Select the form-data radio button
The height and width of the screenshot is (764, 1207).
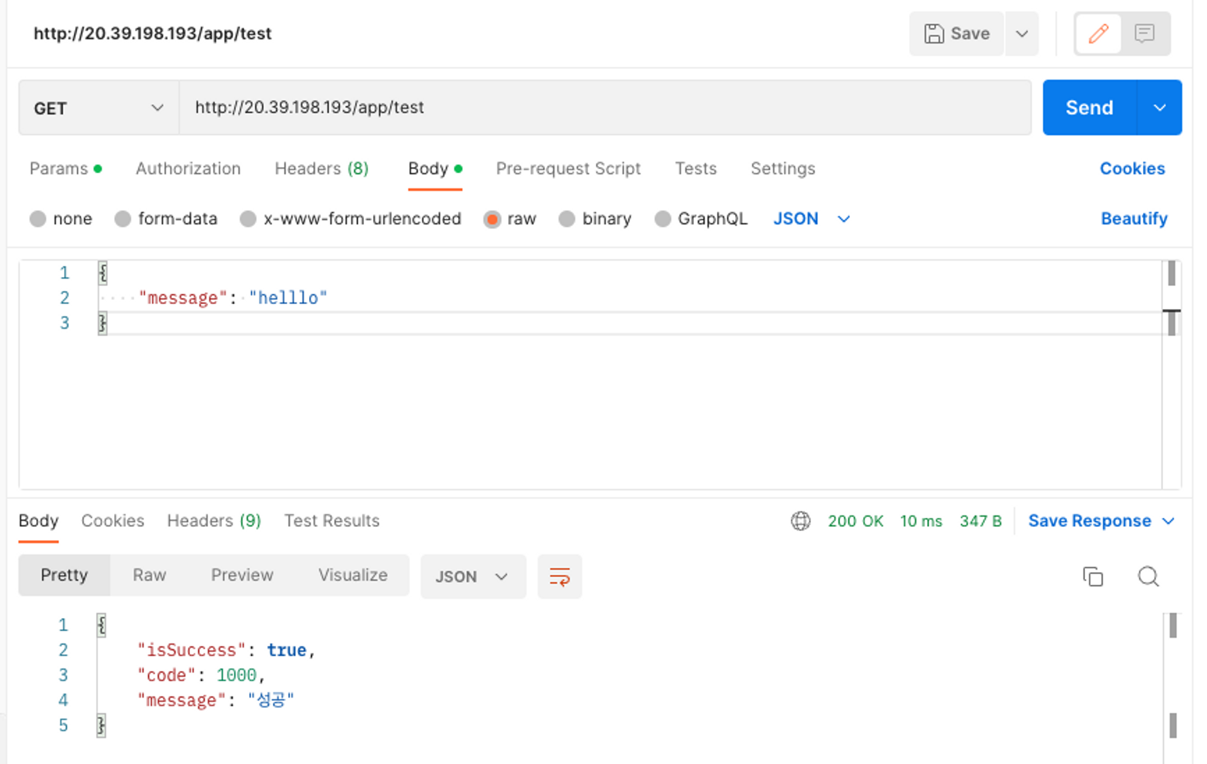coord(123,218)
